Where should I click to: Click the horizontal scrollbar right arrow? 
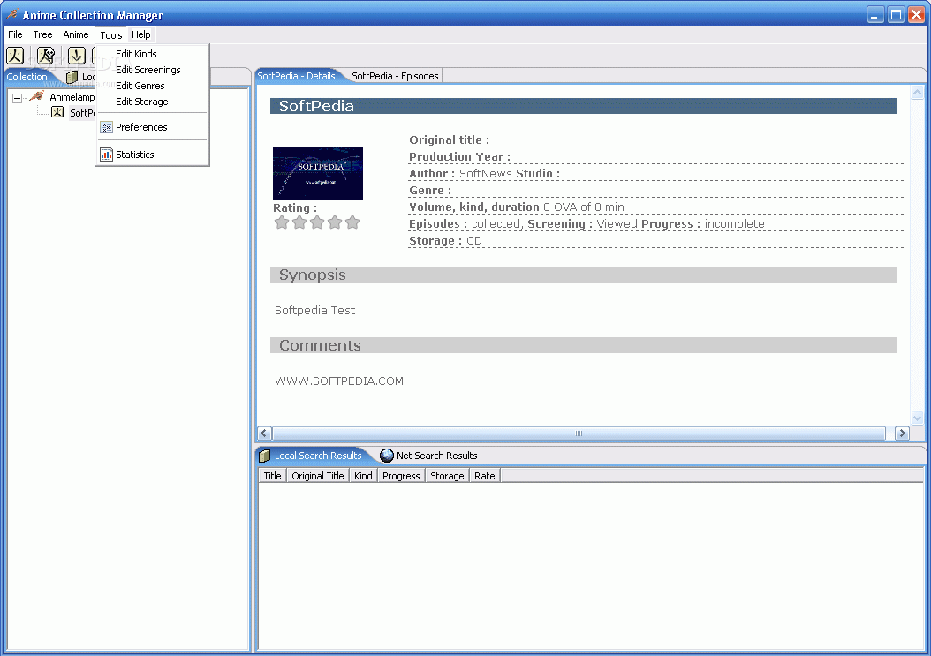coord(902,434)
